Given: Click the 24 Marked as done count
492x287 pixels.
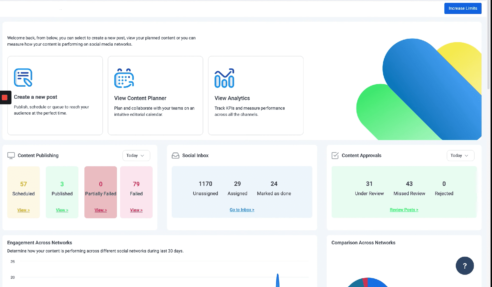Looking at the screenshot, I should pos(274,184).
